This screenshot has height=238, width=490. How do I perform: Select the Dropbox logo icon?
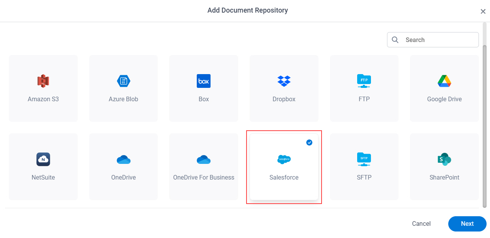(284, 81)
